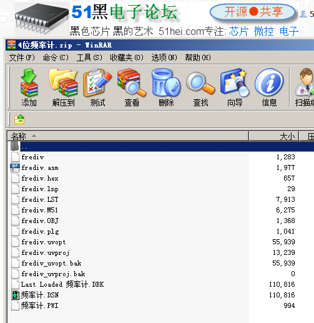Image resolution: width=314 pixels, height=323 pixels.
Task: Select the frediv.OBJ file
Action: (x=40, y=221)
